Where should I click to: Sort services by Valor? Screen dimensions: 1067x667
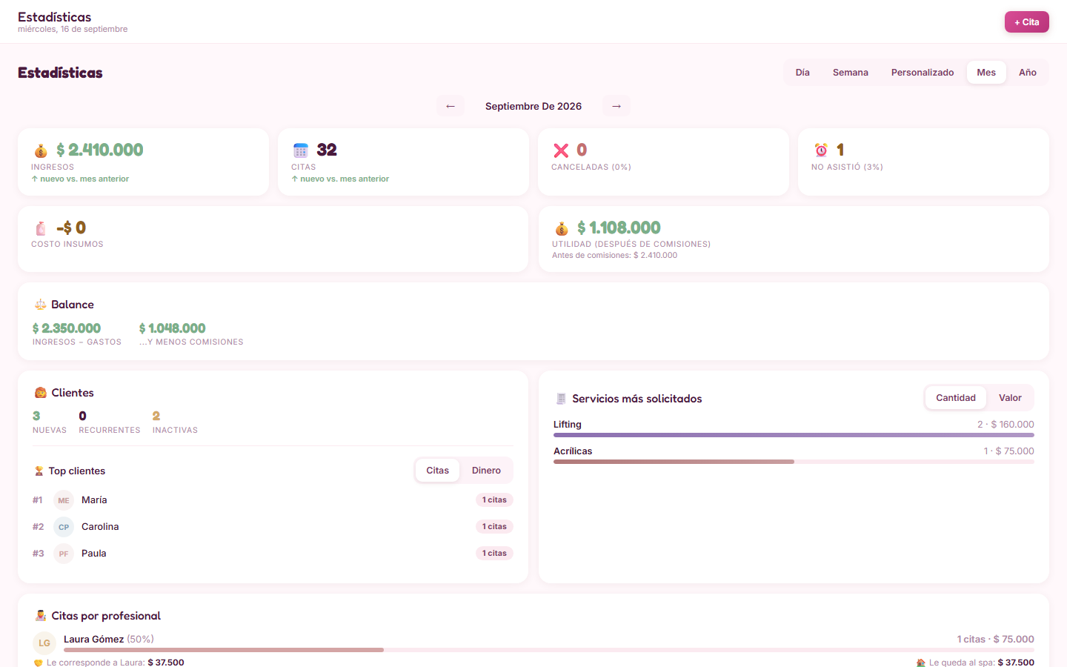(x=1010, y=398)
